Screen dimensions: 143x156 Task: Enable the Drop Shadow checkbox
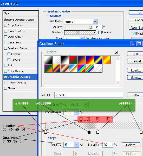point(5,25)
